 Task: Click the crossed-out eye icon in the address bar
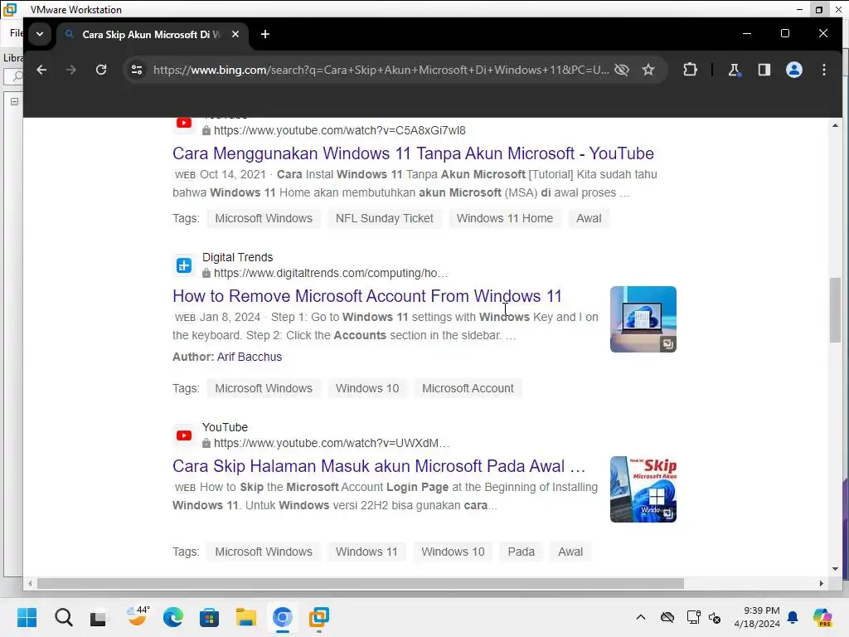tap(622, 70)
